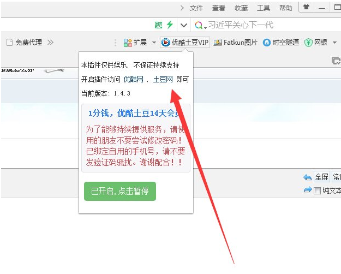Click the redo forward arrow icon
The image size is (341, 274).
(308, 190)
